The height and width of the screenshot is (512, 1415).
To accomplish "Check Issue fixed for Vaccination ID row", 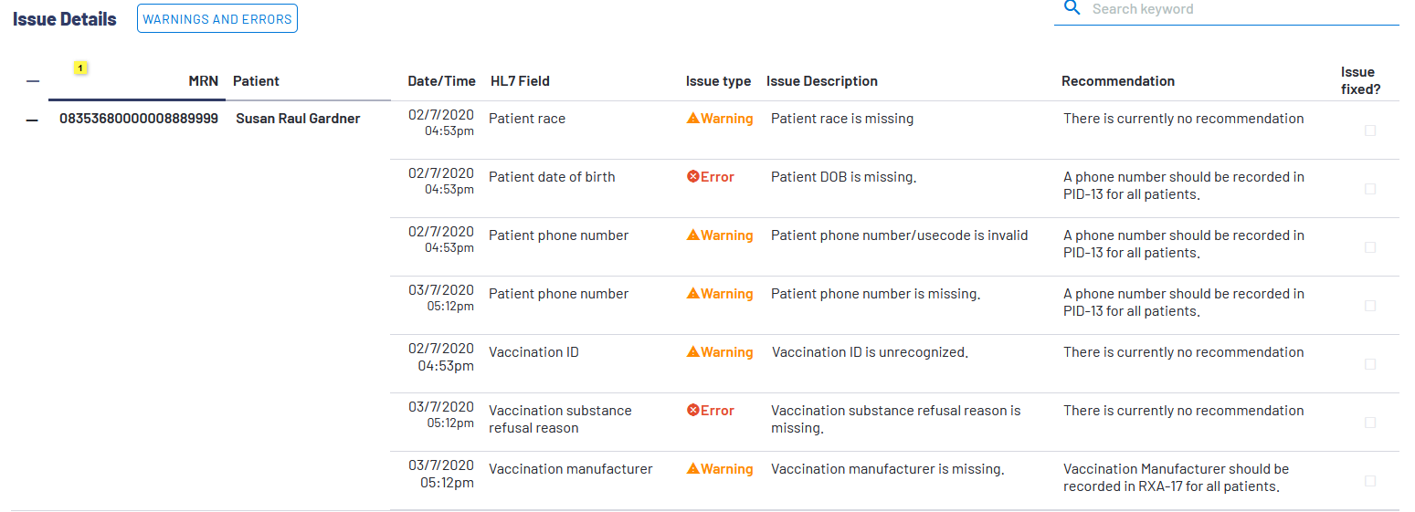I will click(x=1369, y=364).
